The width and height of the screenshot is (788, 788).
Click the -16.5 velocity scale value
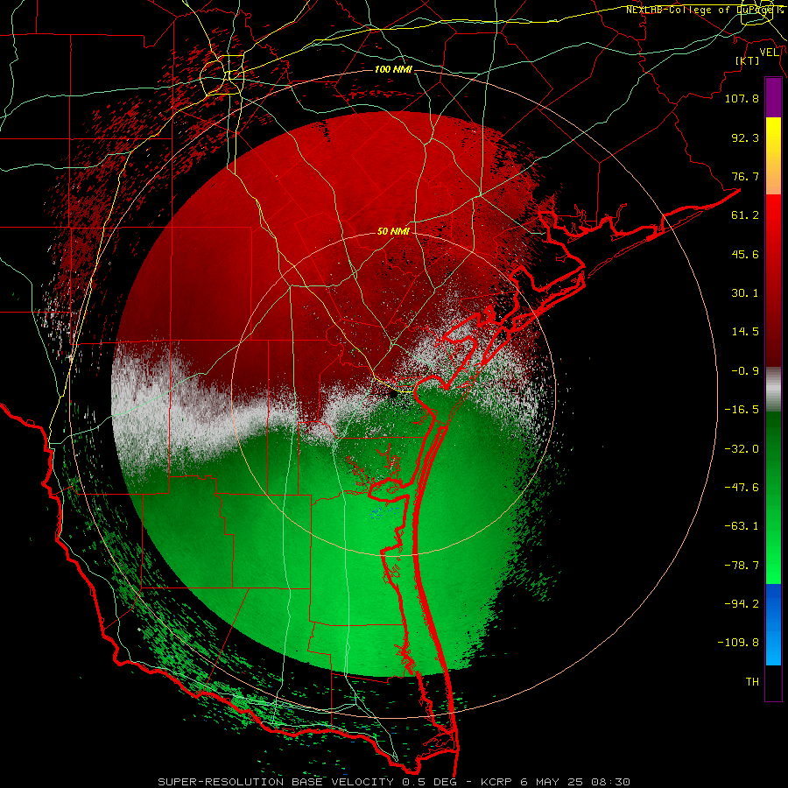click(742, 410)
